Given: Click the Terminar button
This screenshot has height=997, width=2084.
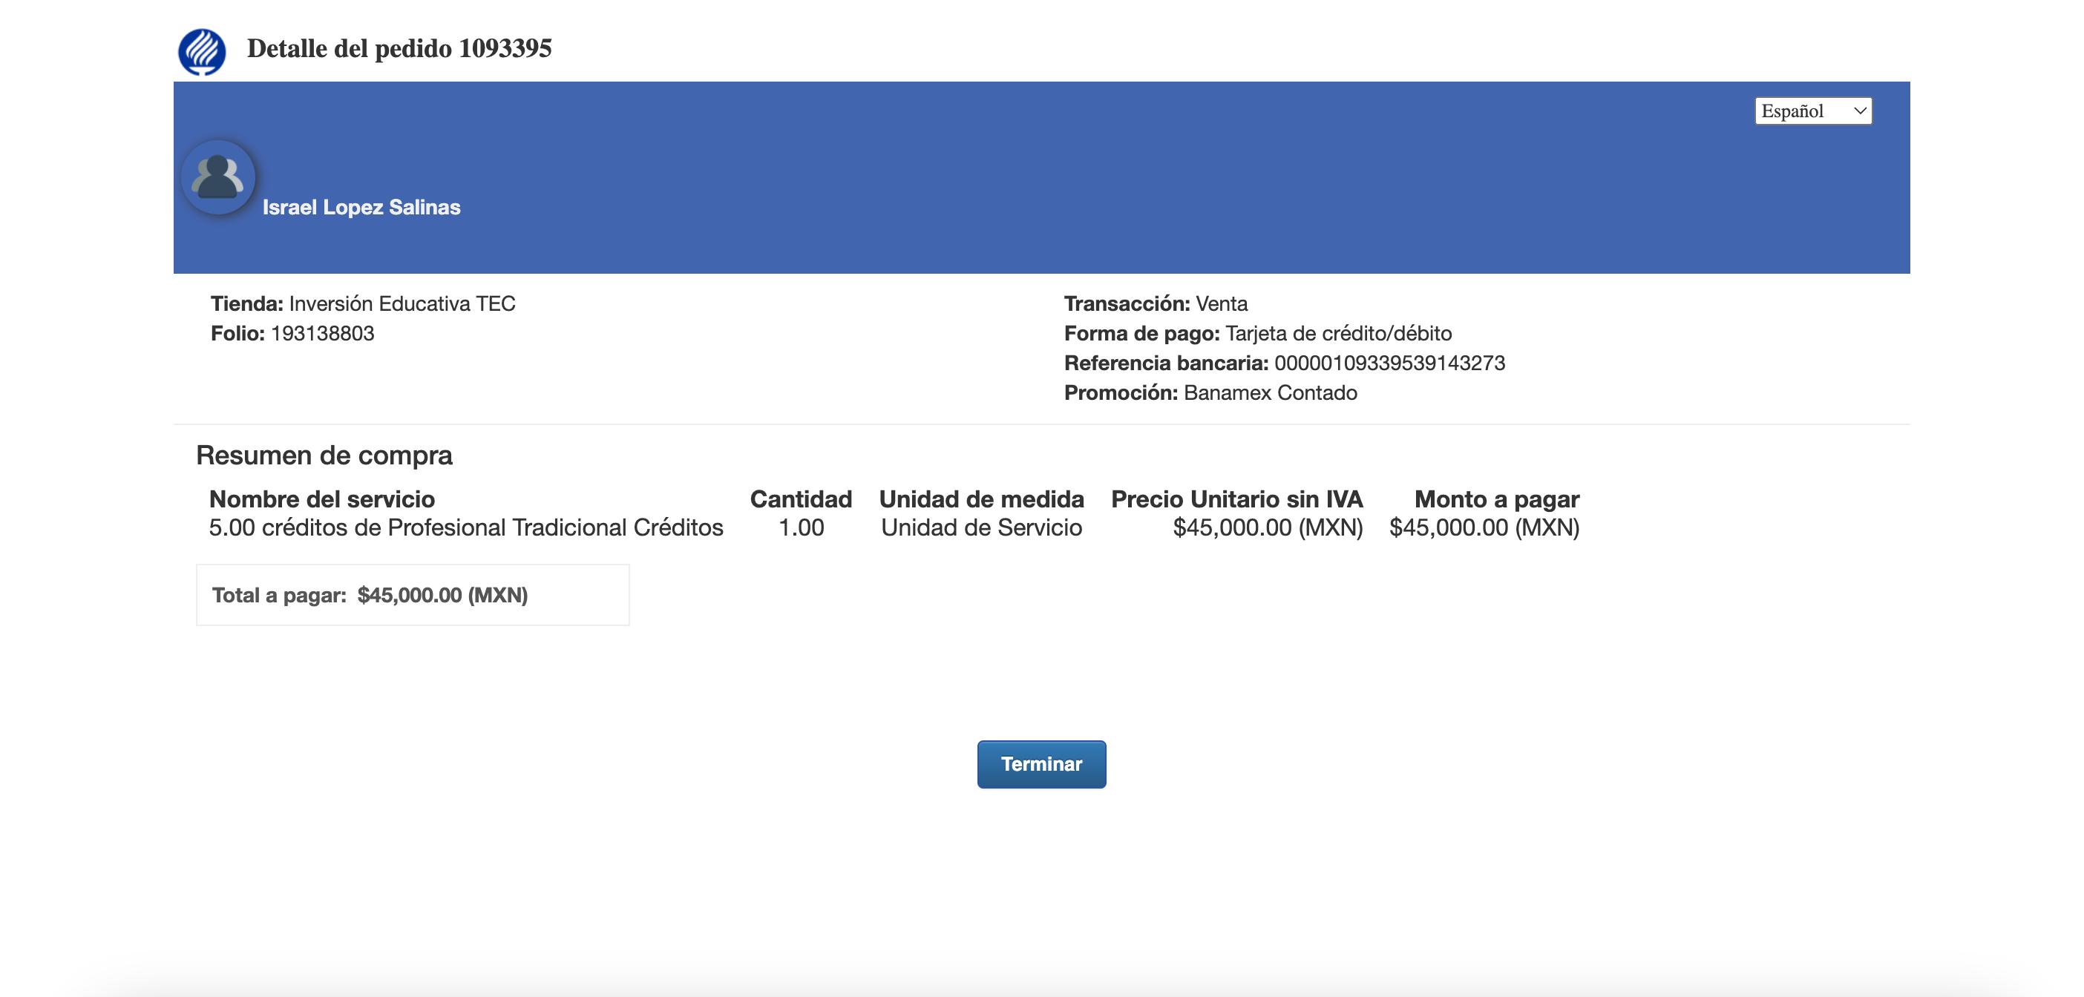Looking at the screenshot, I should [x=1041, y=764].
